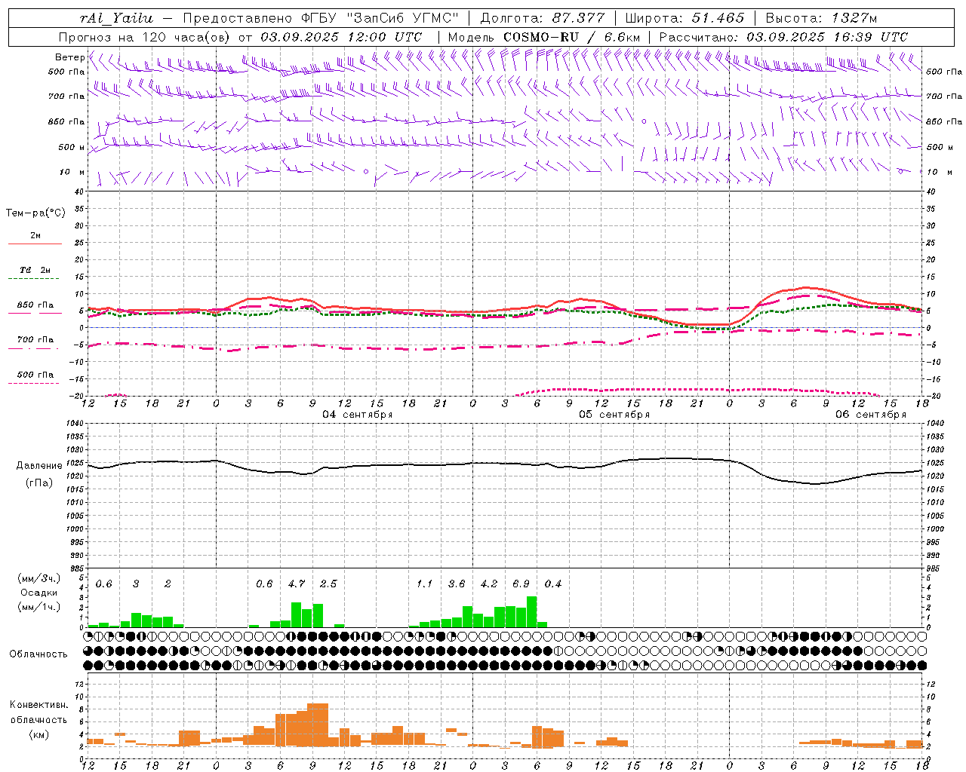Image resolution: width=966 pixels, height=772 pixels.
Task: Click the dotted line swatch under 500 гПа temperature legend
Action: point(34,383)
